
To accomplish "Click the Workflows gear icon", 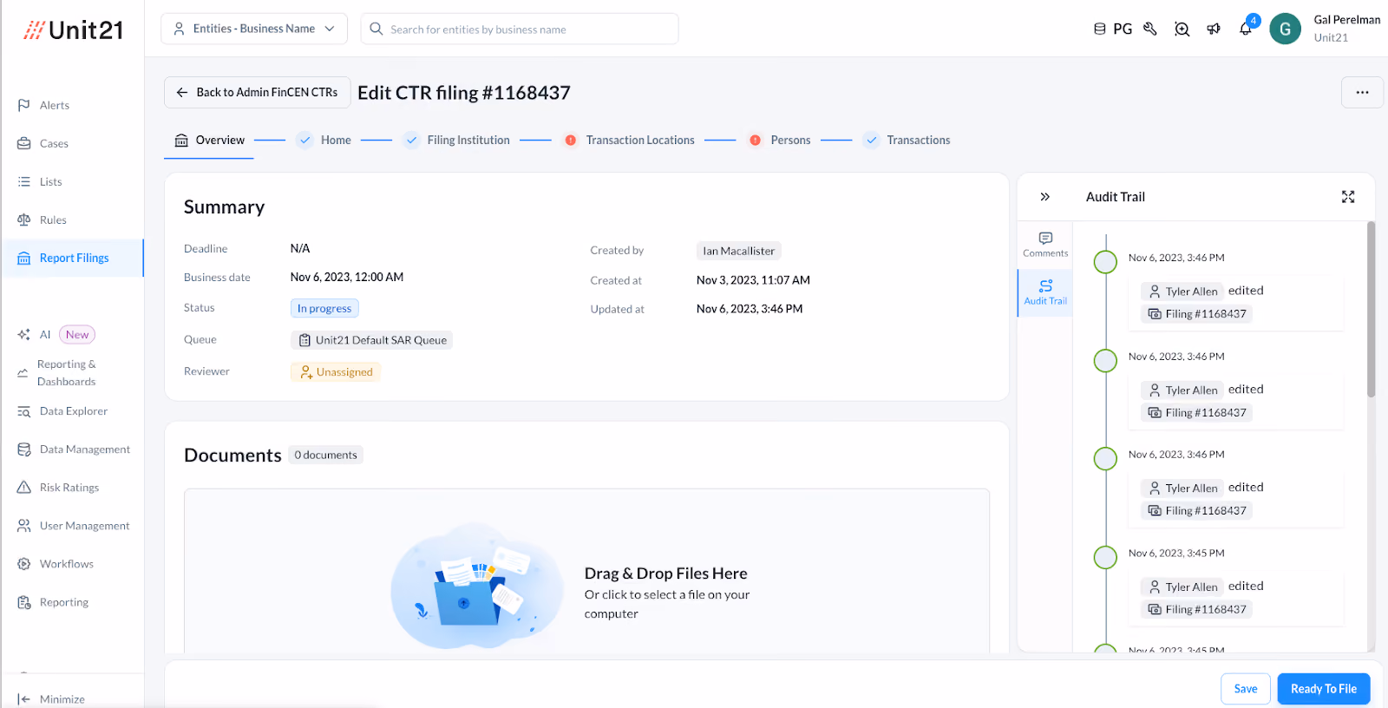I will click(x=24, y=564).
